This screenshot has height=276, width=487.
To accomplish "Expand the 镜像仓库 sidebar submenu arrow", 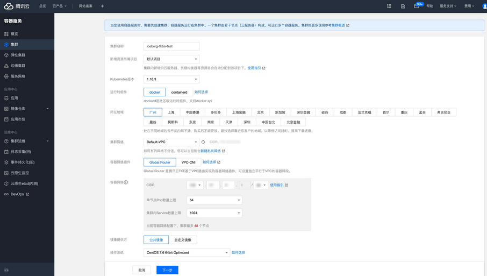I will tap(47, 109).
